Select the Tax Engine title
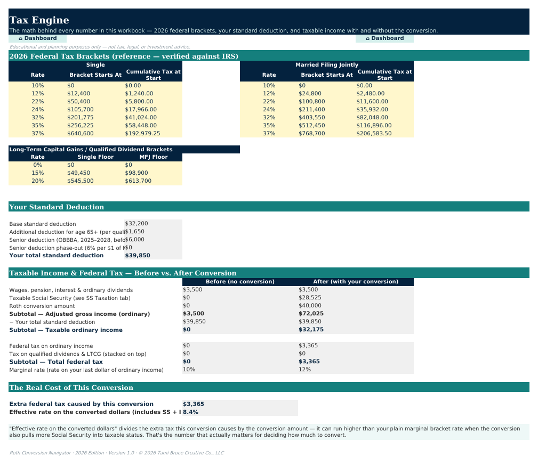This screenshot has height=464, width=538. click(x=39, y=20)
